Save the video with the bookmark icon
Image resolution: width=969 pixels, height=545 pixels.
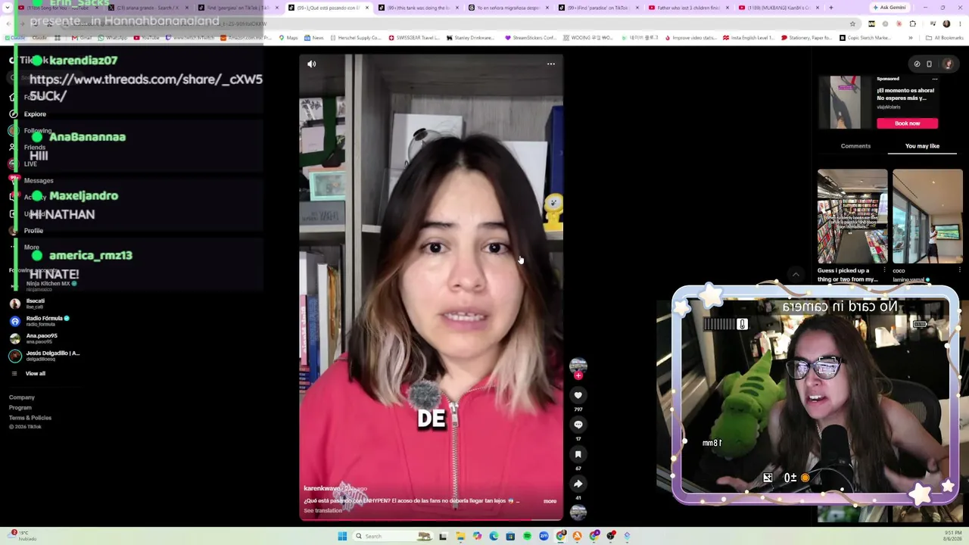[x=578, y=454]
